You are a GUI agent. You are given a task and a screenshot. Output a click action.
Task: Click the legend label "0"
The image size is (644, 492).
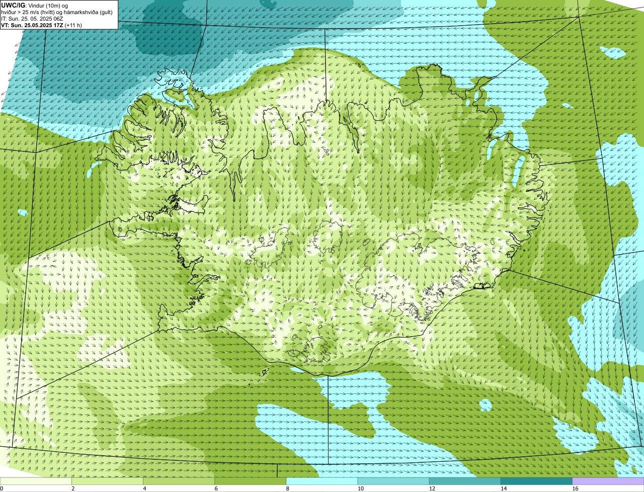click(2, 488)
